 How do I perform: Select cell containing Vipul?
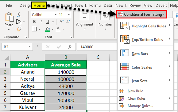pos(28,100)
